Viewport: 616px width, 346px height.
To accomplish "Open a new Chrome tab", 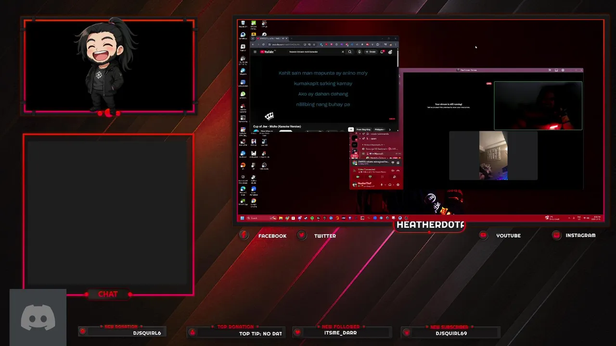I will tap(292, 38).
